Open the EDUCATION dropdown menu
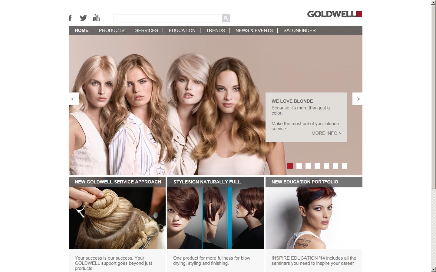436x272 pixels. tap(182, 30)
